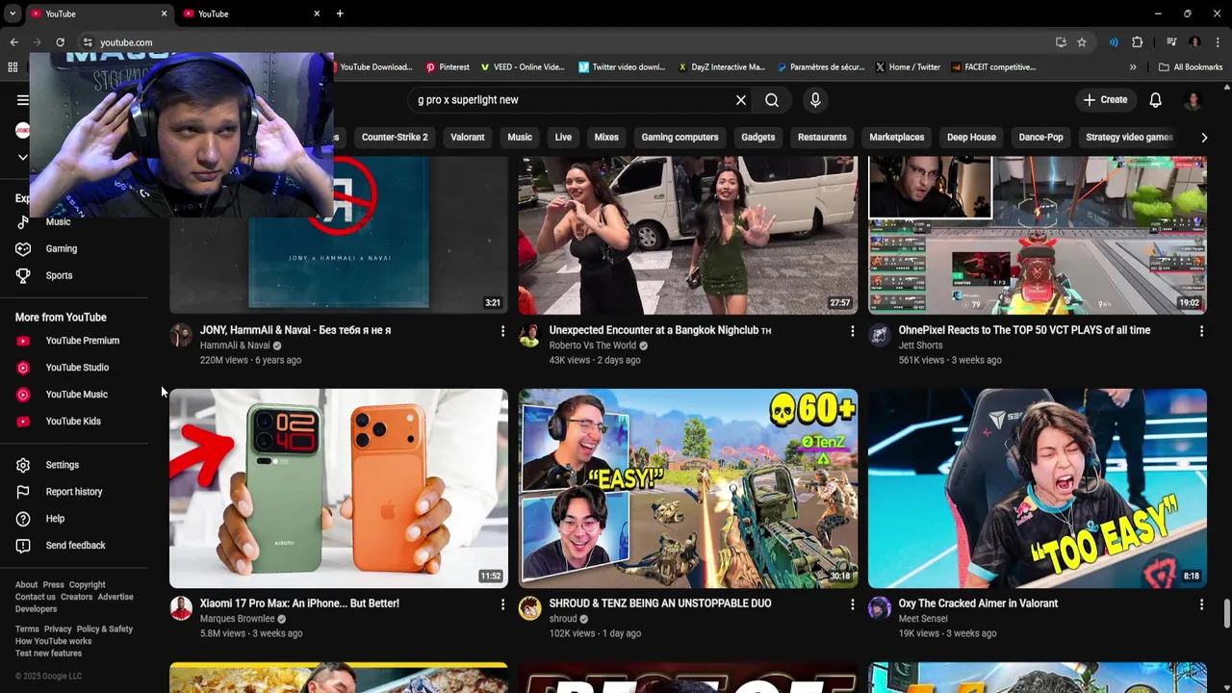Open the Help question-mark entry
1232x693 pixels.
(x=55, y=519)
